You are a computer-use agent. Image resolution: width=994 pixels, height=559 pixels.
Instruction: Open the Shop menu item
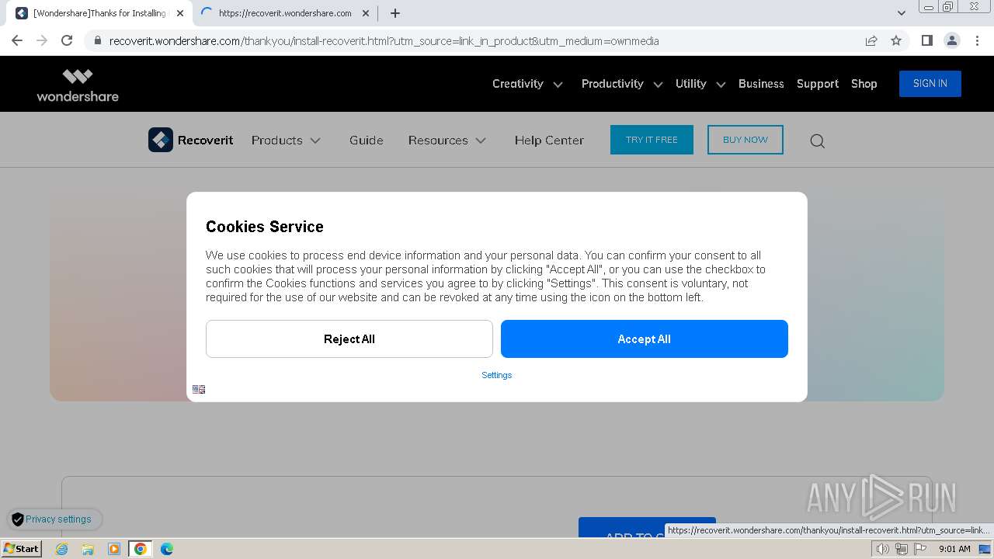[x=864, y=84]
